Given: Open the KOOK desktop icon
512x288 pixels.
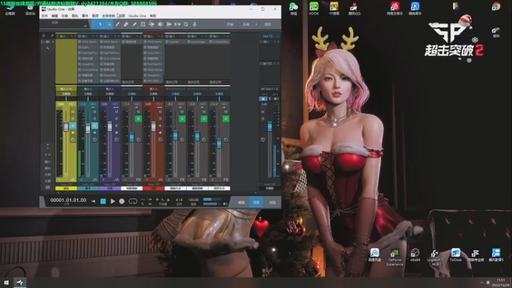Looking at the screenshot, I should (314, 8).
